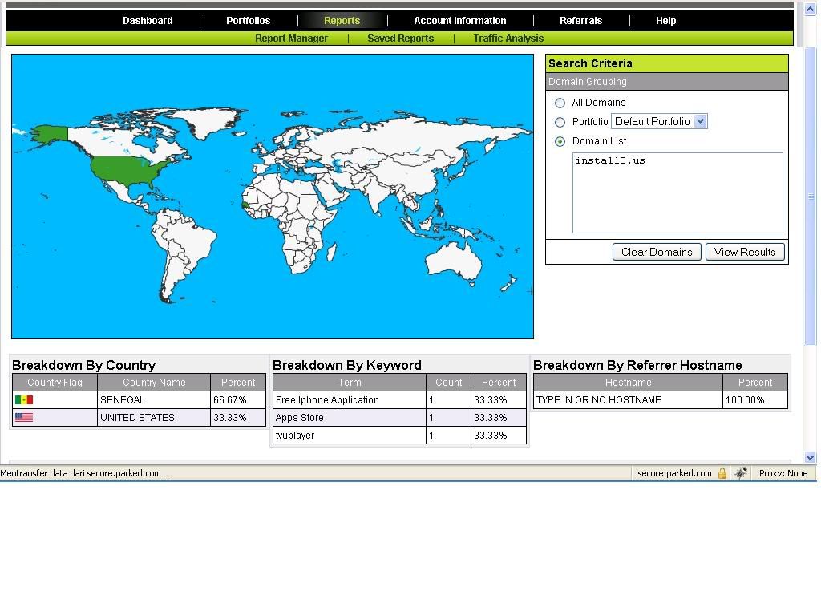Click the Clear Domains button
Viewport: 821px width, 616px height.
656,251
